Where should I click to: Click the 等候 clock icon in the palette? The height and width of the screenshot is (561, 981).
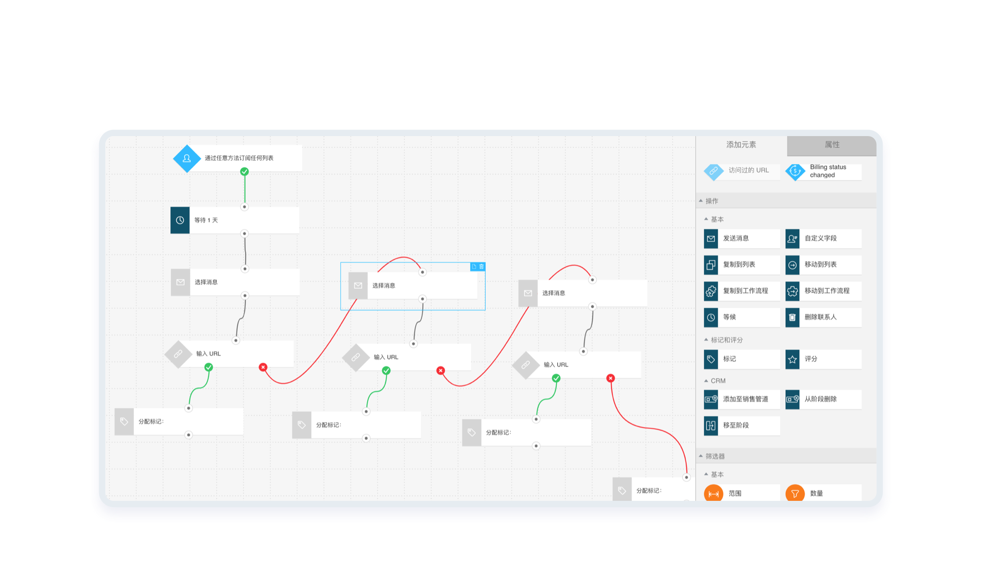[711, 317]
